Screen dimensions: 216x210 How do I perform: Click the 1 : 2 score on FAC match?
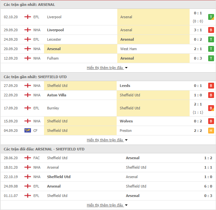pos(208,158)
